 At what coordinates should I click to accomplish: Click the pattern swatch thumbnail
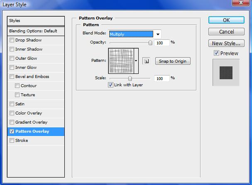click(121, 61)
